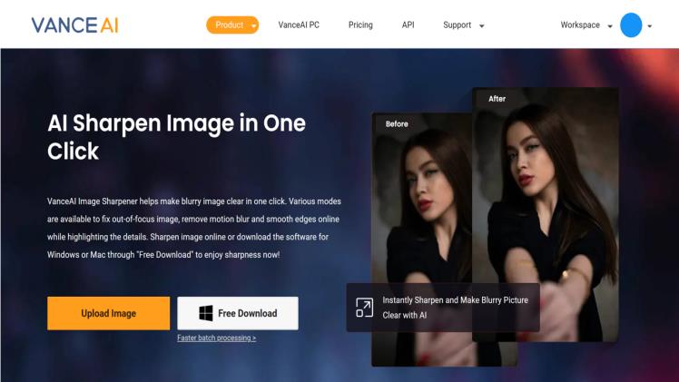Click the Windows logo icon on Free Download
Viewport: 679px width, 382px height.
(x=206, y=313)
